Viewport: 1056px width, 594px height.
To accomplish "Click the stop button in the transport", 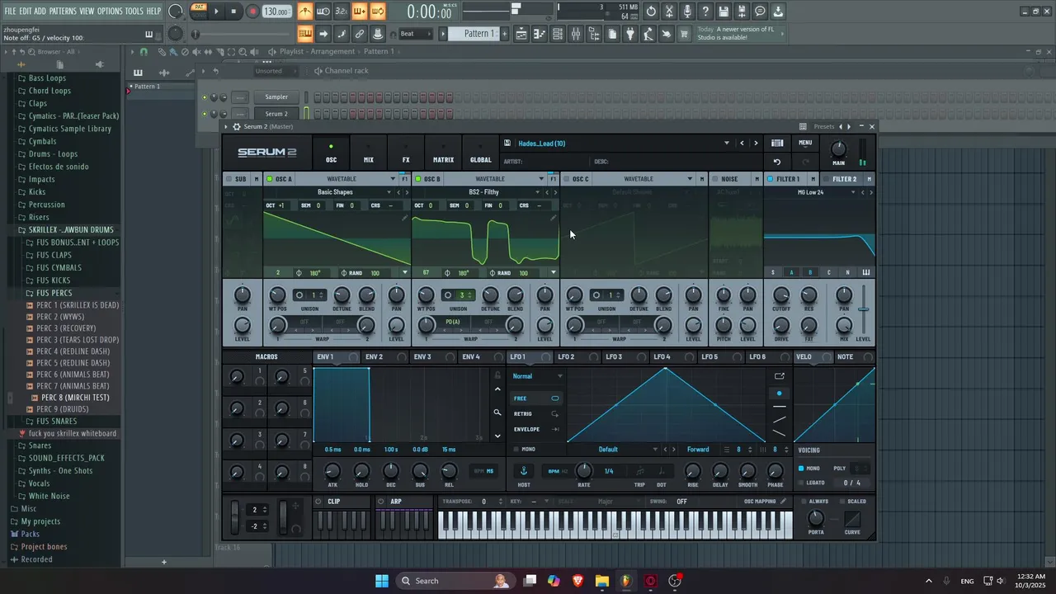I will (x=234, y=12).
